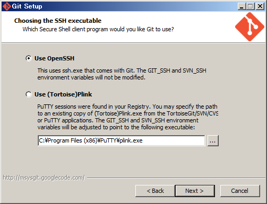The height and width of the screenshot is (204, 267).
Task: Open the file browser via the "..." button
Action: click(x=213, y=141)
